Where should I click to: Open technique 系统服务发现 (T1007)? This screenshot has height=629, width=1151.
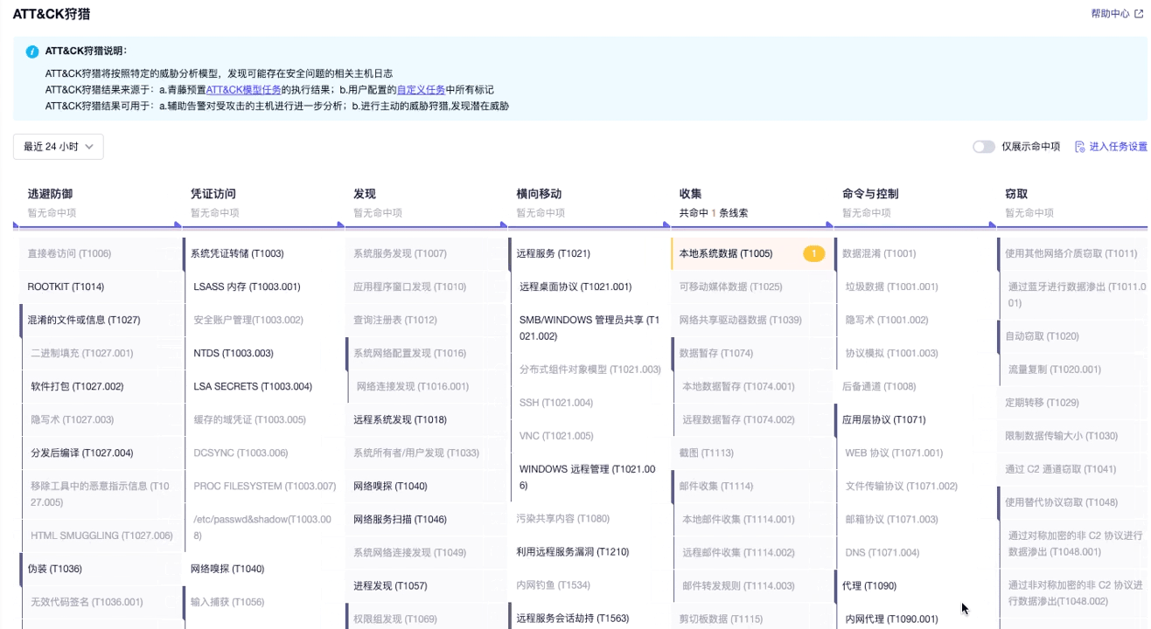[x=400, y=254]
